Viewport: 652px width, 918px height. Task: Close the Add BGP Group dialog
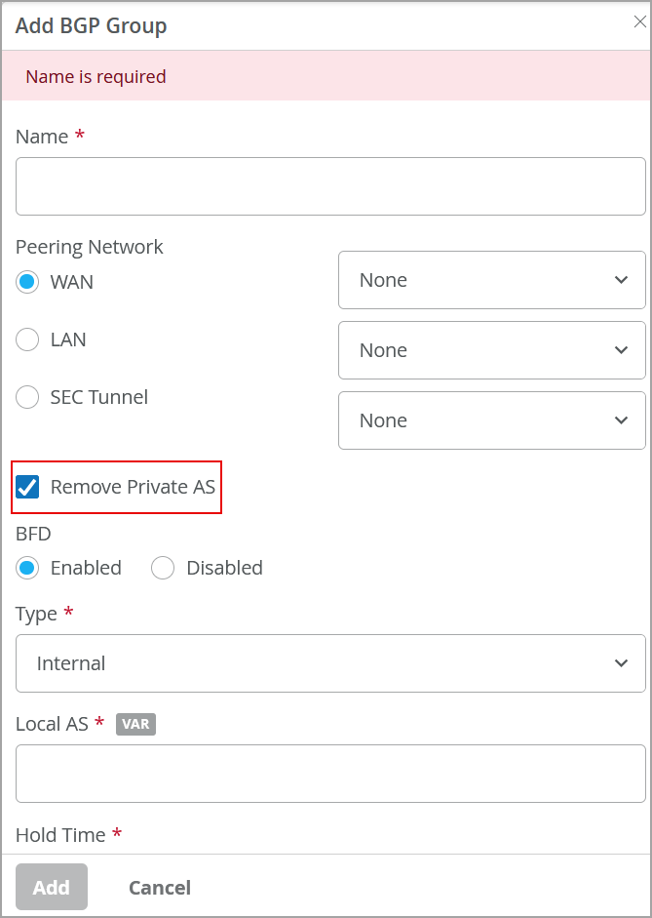[x=639, y=22]
